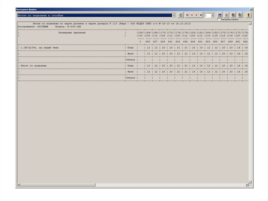Click the vertical scrollbar up arrow
The image size is (268, 201).
point(250,24)
